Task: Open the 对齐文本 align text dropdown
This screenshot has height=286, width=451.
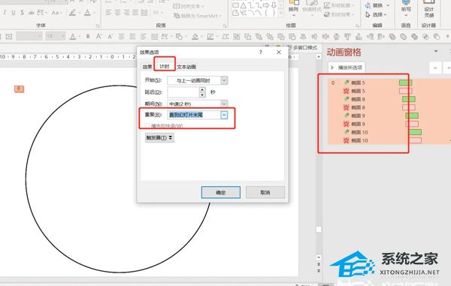Action: 189,6
